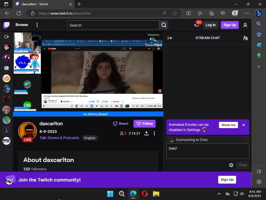Viewport: 266px width, 200px height.
Task: Open the Talk Shows & Podcasts category
Action: click(59, 138)
